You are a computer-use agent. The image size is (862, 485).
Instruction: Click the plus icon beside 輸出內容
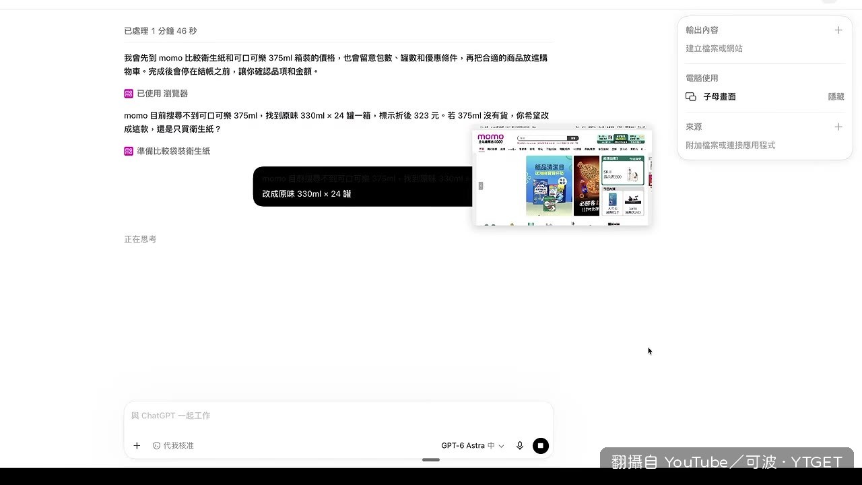tap(838, 30)
